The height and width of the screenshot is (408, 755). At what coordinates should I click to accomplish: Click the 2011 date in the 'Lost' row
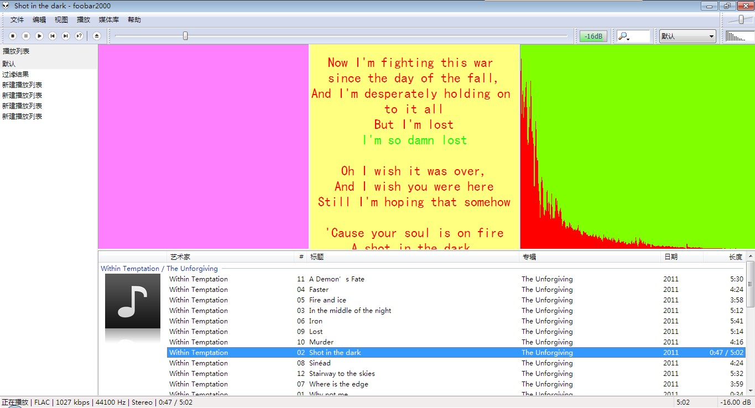[671, 332]
